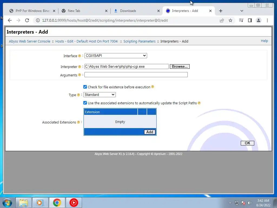277x208 pixels.
Task: Open the Abyss Web Server Console link
Action: (30, 41)
